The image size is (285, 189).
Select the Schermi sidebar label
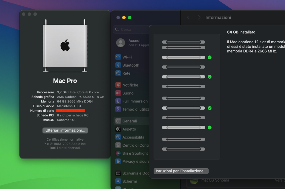tap(130, 181)
